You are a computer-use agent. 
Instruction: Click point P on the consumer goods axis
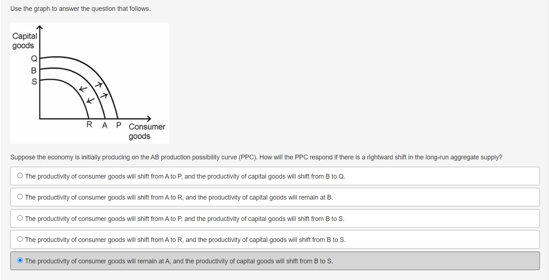[x=118, y=125]
